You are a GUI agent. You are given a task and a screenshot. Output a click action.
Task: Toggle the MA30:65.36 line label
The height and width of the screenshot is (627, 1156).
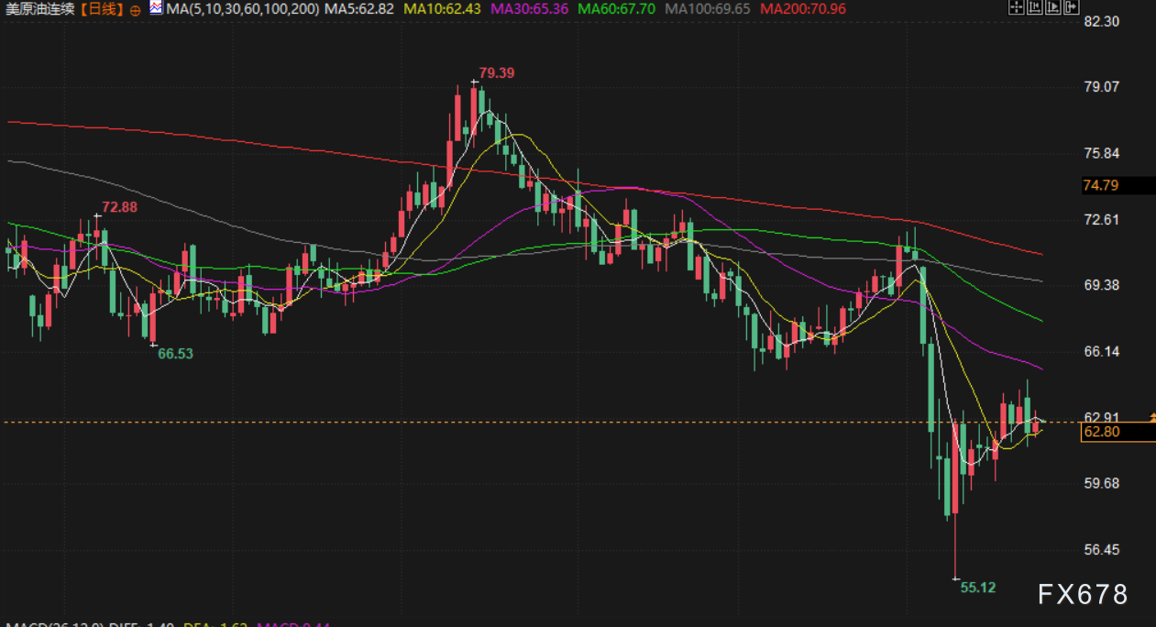530,9
